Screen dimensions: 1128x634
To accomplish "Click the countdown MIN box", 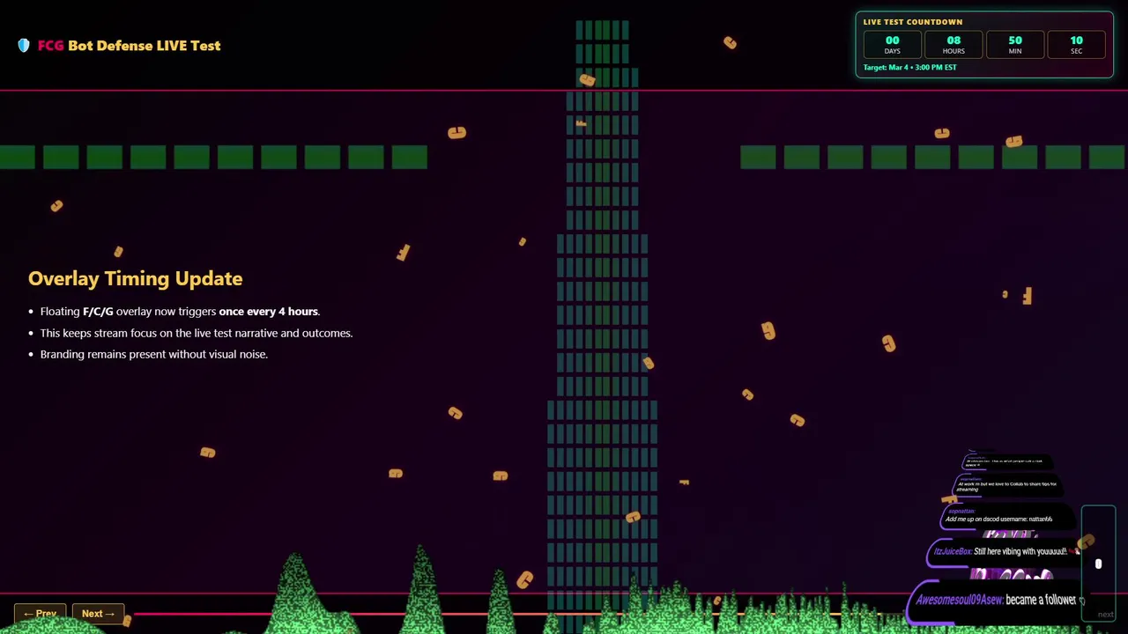I will (1015, 45).
